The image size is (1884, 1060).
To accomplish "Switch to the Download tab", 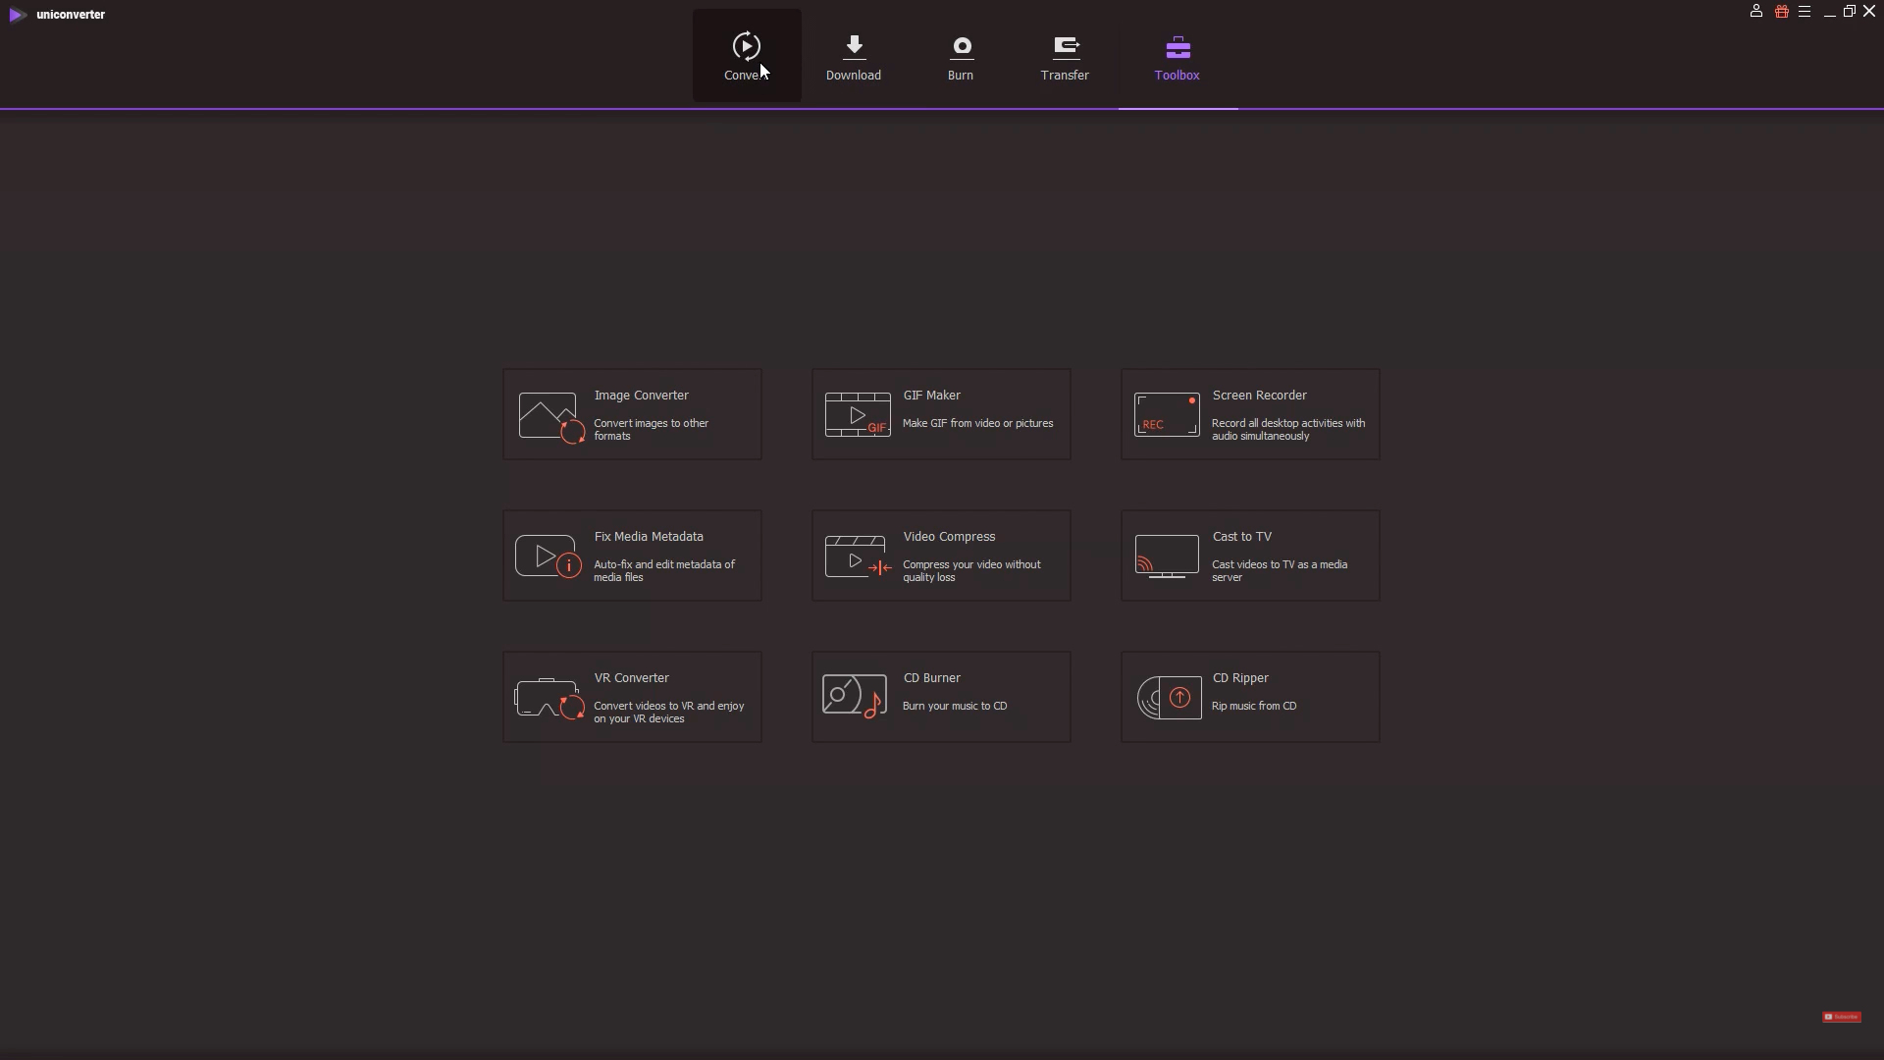I will [x=854, y=56].
